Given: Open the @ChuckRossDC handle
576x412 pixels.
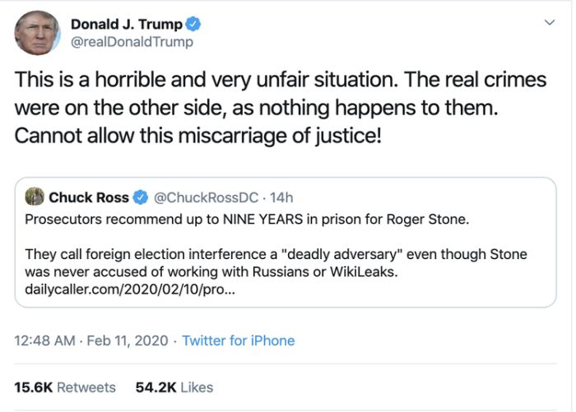Looking at the screenshot, I should point(207,197).
